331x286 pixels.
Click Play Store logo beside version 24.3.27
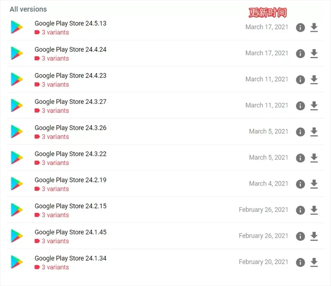tap(17, 106)
